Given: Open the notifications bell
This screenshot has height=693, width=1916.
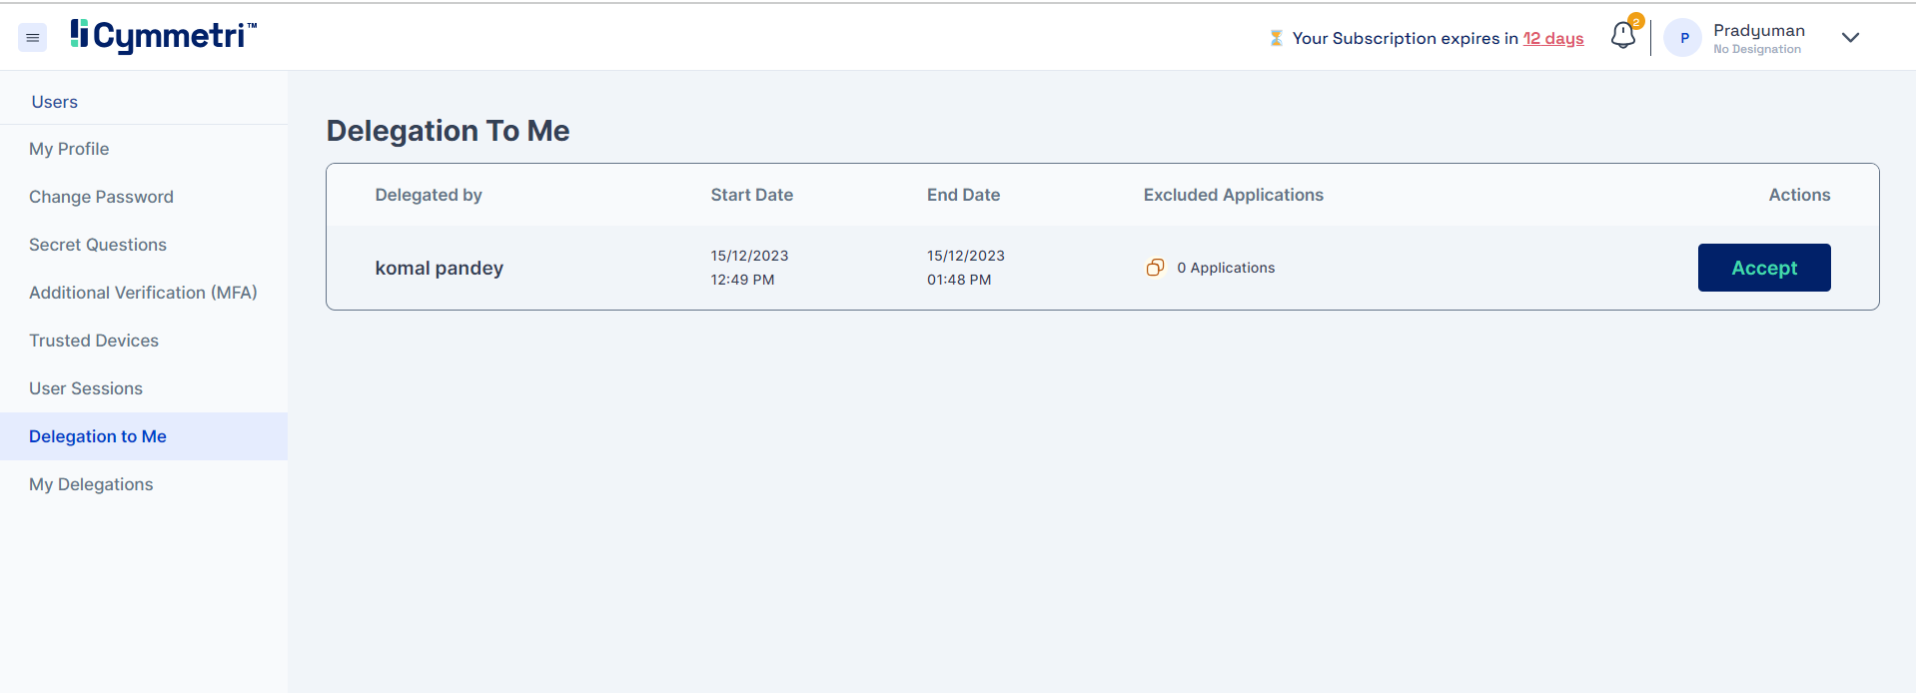Looking at the screenshot, I should click(x=1622, y=36).
